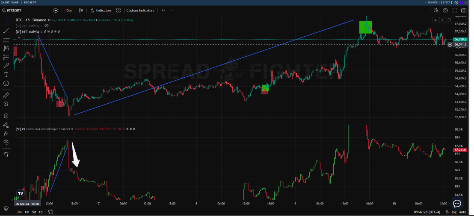The height and width of the screenshot is (216, 474).
Task: Open Custom Indicators
Action: tap(140, 10)
